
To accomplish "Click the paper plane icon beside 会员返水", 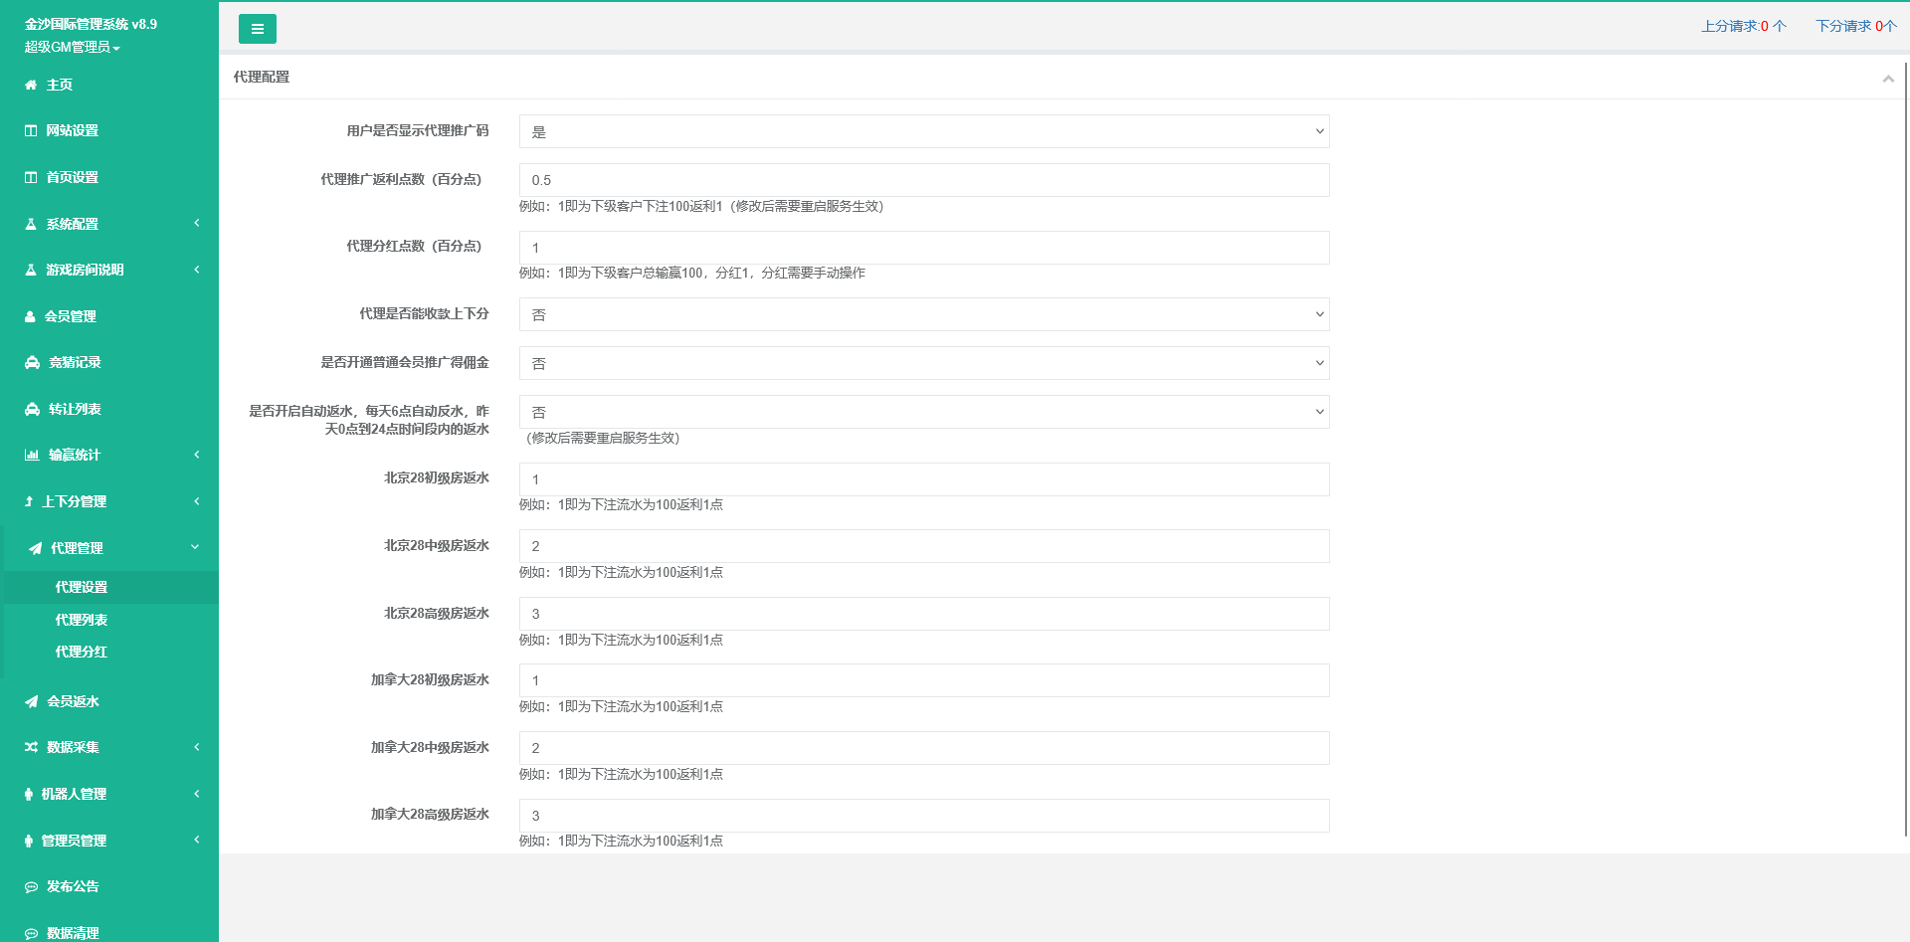I will tap(32, 702).
